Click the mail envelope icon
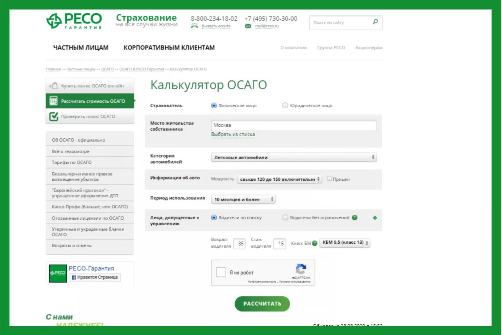The width and height of the screenshot is (502, 335). pyautogui.click(x=248, y=26)
